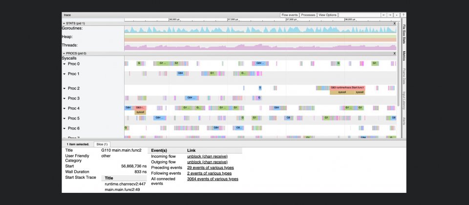The height and width of the screenshot is (205, 469).
Task: Click the Heap counter track
Action: (260, 38)
